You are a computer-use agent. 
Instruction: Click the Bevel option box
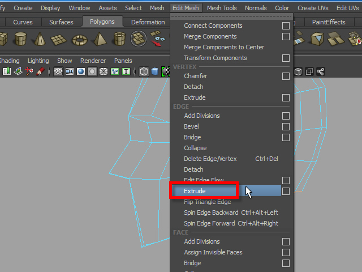click(286, 127)
